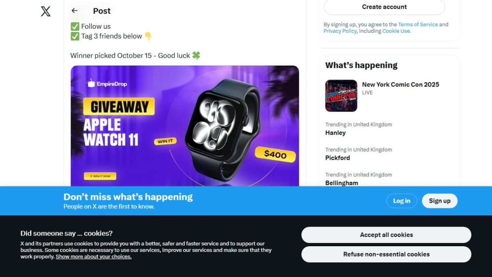Go back using the arrow icon
Screen dimensions: 492x277
[x=74, y=11]
